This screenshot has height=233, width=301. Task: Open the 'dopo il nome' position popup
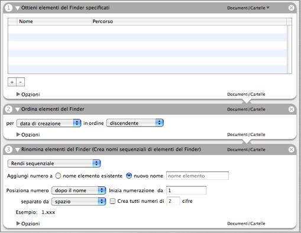click(79, 190)
